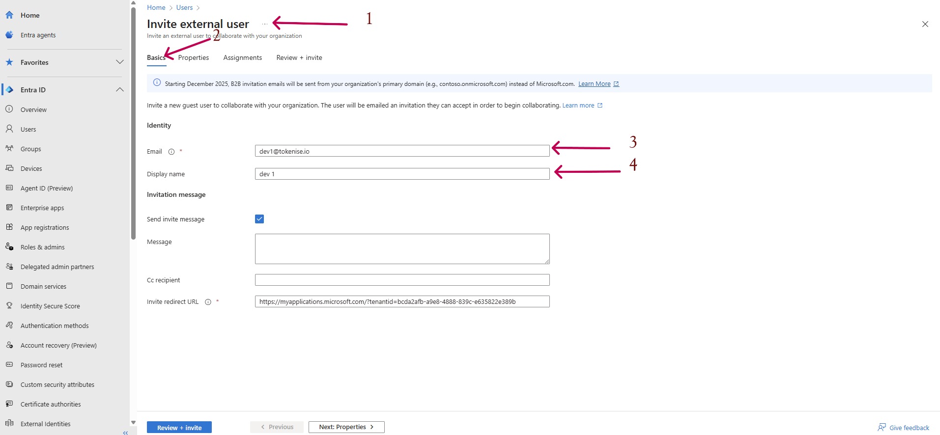Open the more options ellipsis beside title
This screenshot has height=435, width=940.
coord(265,24)
